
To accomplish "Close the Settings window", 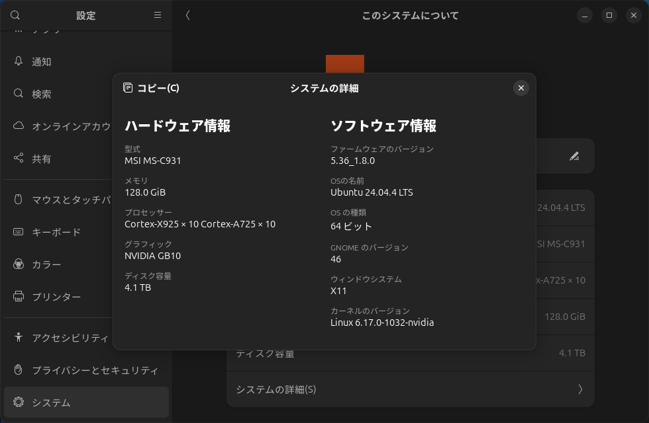I will click(633, 15).
